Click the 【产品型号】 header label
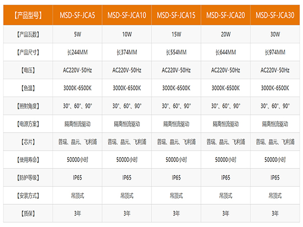Viewport: 303px width, 227px height. [x=28, y=15]
